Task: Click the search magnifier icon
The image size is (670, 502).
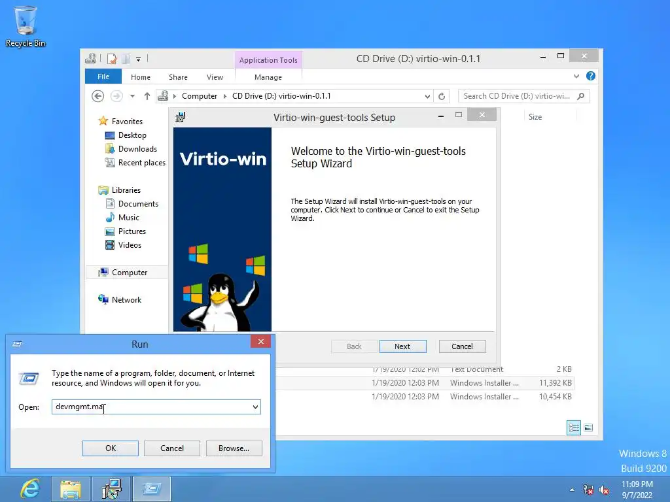Action: click(x=581, y=96)
